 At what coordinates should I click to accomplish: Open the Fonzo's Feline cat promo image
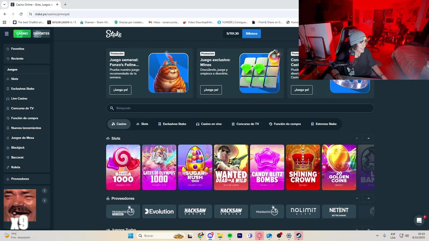pyautogui.click(x=168, y=73)
